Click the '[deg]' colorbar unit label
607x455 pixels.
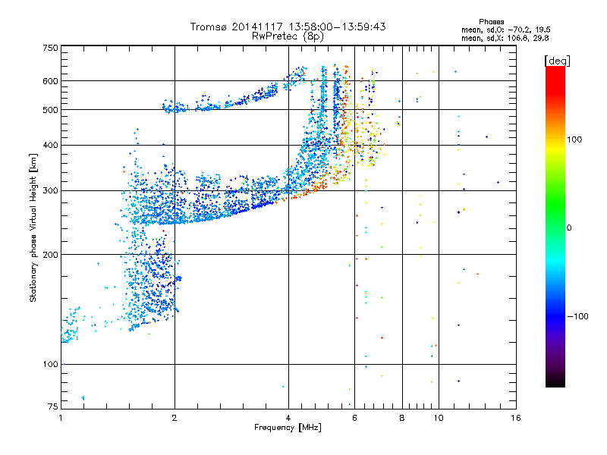coord(557,61)
